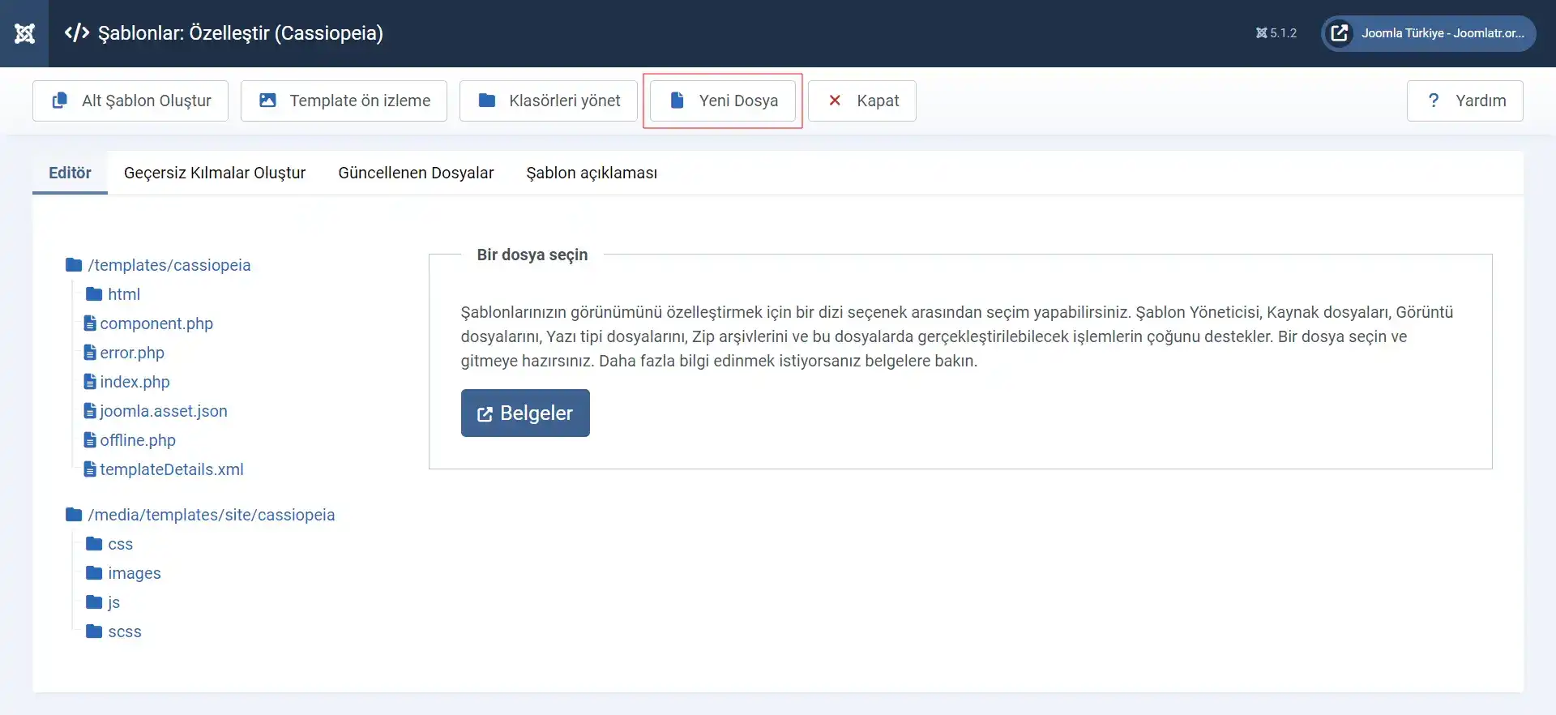Viewport: 1556px width, 715px height.
Task: Open component.php file
Action: coord(156,323)
